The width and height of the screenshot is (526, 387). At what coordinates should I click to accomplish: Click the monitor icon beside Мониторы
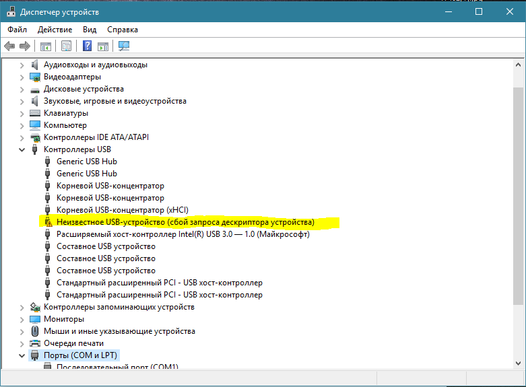tap(35, 319)
